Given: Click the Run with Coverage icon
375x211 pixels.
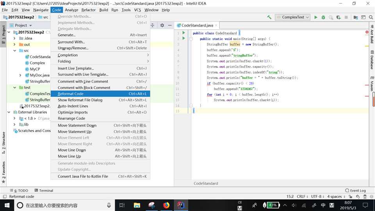Looking at the screenshot, I should [x=338, y=17].
